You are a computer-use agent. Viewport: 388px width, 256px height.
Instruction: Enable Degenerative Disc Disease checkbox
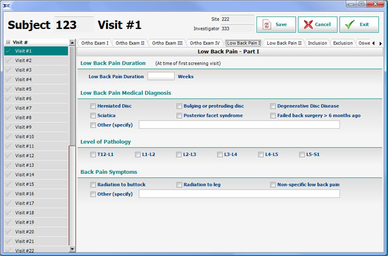pos(273,106)
